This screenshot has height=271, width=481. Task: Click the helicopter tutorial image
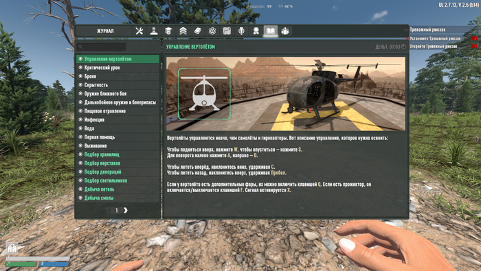pyautogui.click(x=286, y=94)
